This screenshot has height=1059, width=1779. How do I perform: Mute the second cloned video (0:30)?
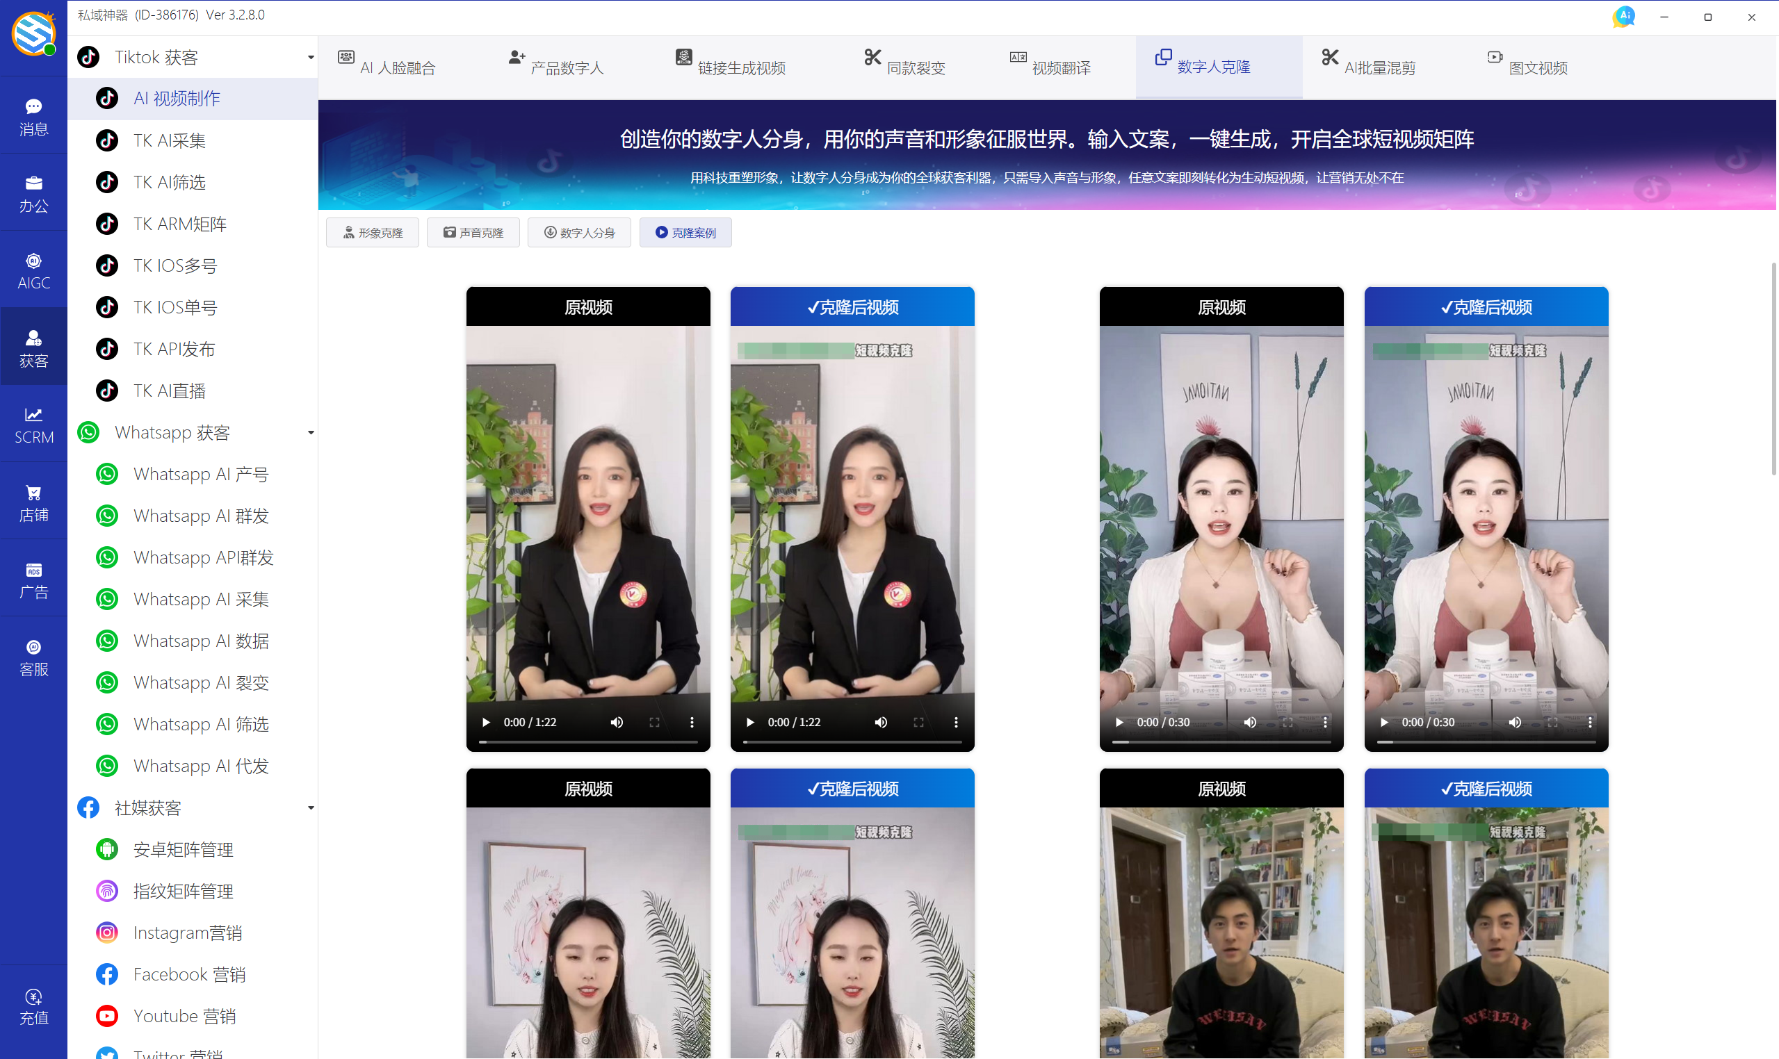point(1515,722)
